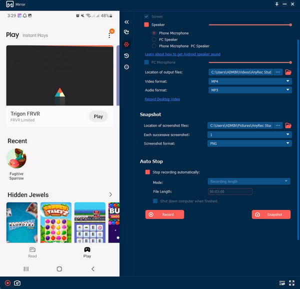This screenshot has width=300, height=289.
Task: Click the Record button
Action: pyautogui.click(x=164, y=214)
